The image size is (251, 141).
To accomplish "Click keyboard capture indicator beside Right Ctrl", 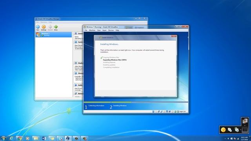I will (178, 111).
